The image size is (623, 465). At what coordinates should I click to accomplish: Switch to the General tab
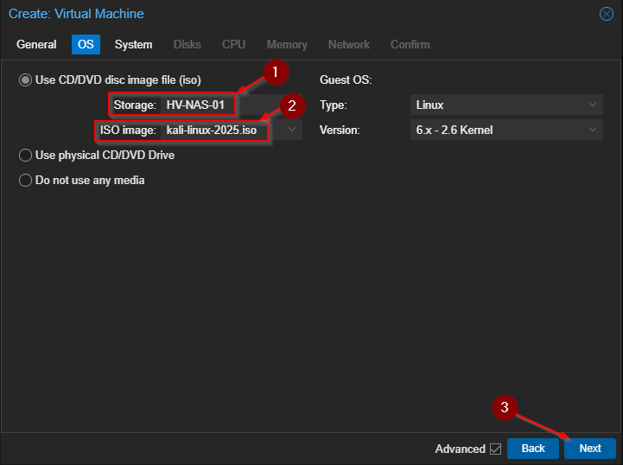pyautogui.click(x=36, y=44)
